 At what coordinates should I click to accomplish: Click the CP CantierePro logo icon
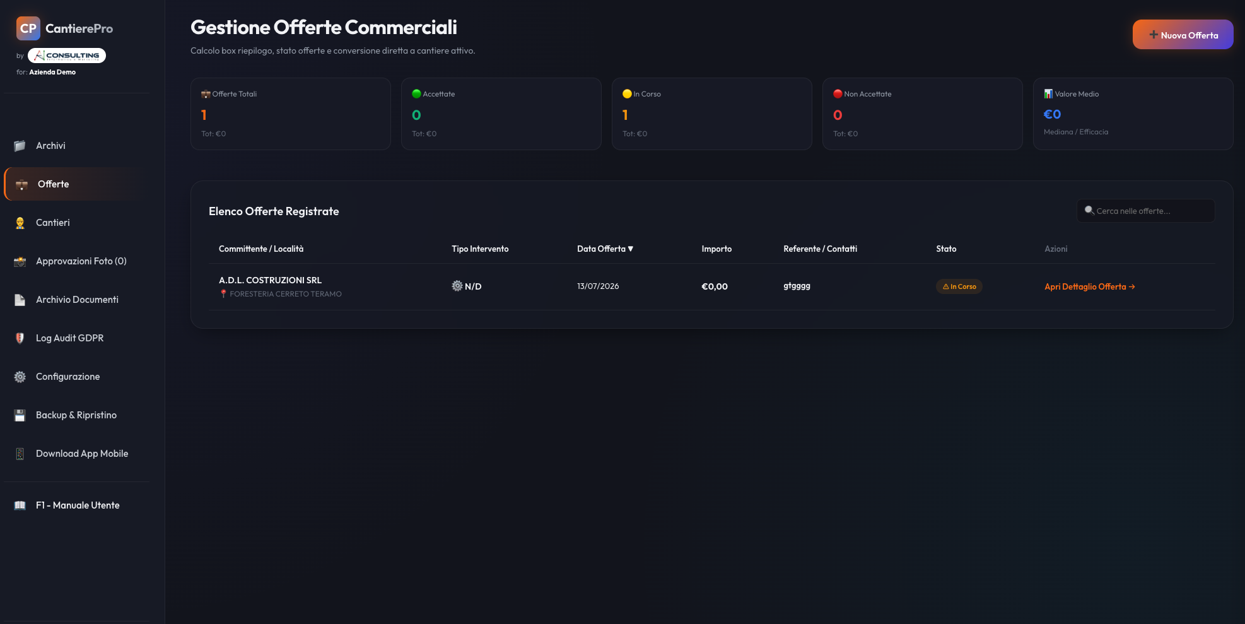click(28, 28)
